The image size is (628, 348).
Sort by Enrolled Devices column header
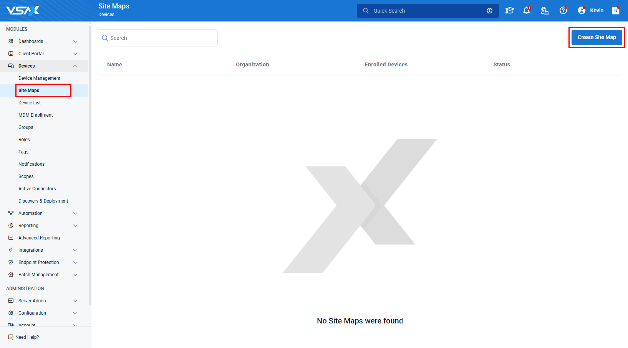pyautogui.click(x=386, y=64)
